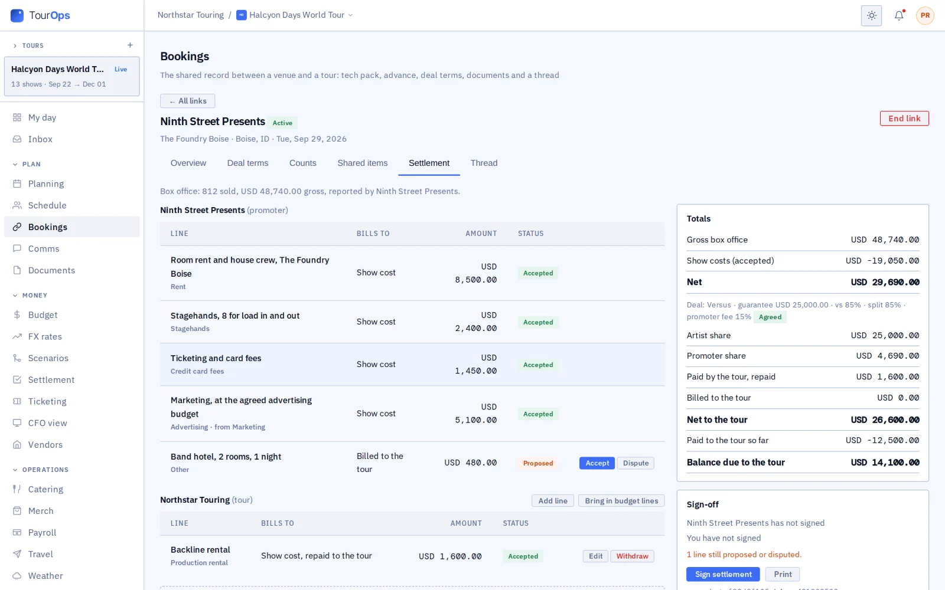This screenshot has width=945, height=590.
Task: Open Halcyon Days World Tour breadcrumb dropdown
Action: click(295, 15)
